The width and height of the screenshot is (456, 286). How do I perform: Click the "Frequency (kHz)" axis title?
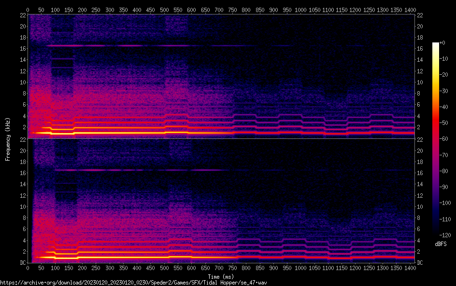(8, 138)
